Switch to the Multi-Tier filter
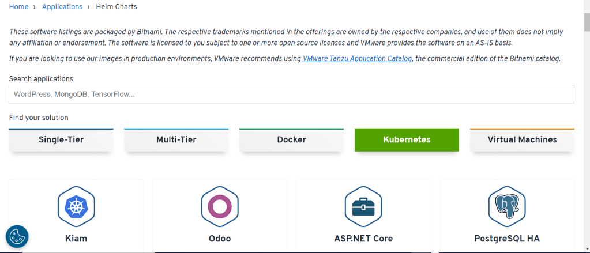 pyautogui.click(x=176, y=140)
